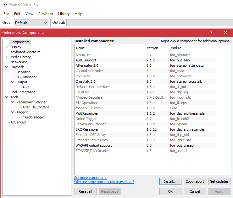Collapse the Tagging tree node
Screen dimensions: 233x198
[x=13, y=112]
